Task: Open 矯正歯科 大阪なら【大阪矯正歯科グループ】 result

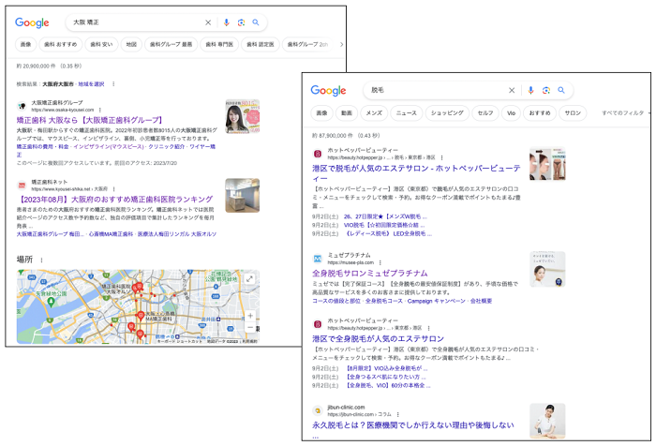Action: [x=90, y=120]
